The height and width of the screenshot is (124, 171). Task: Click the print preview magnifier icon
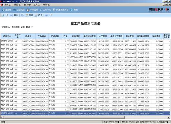(x=7, y=15)
